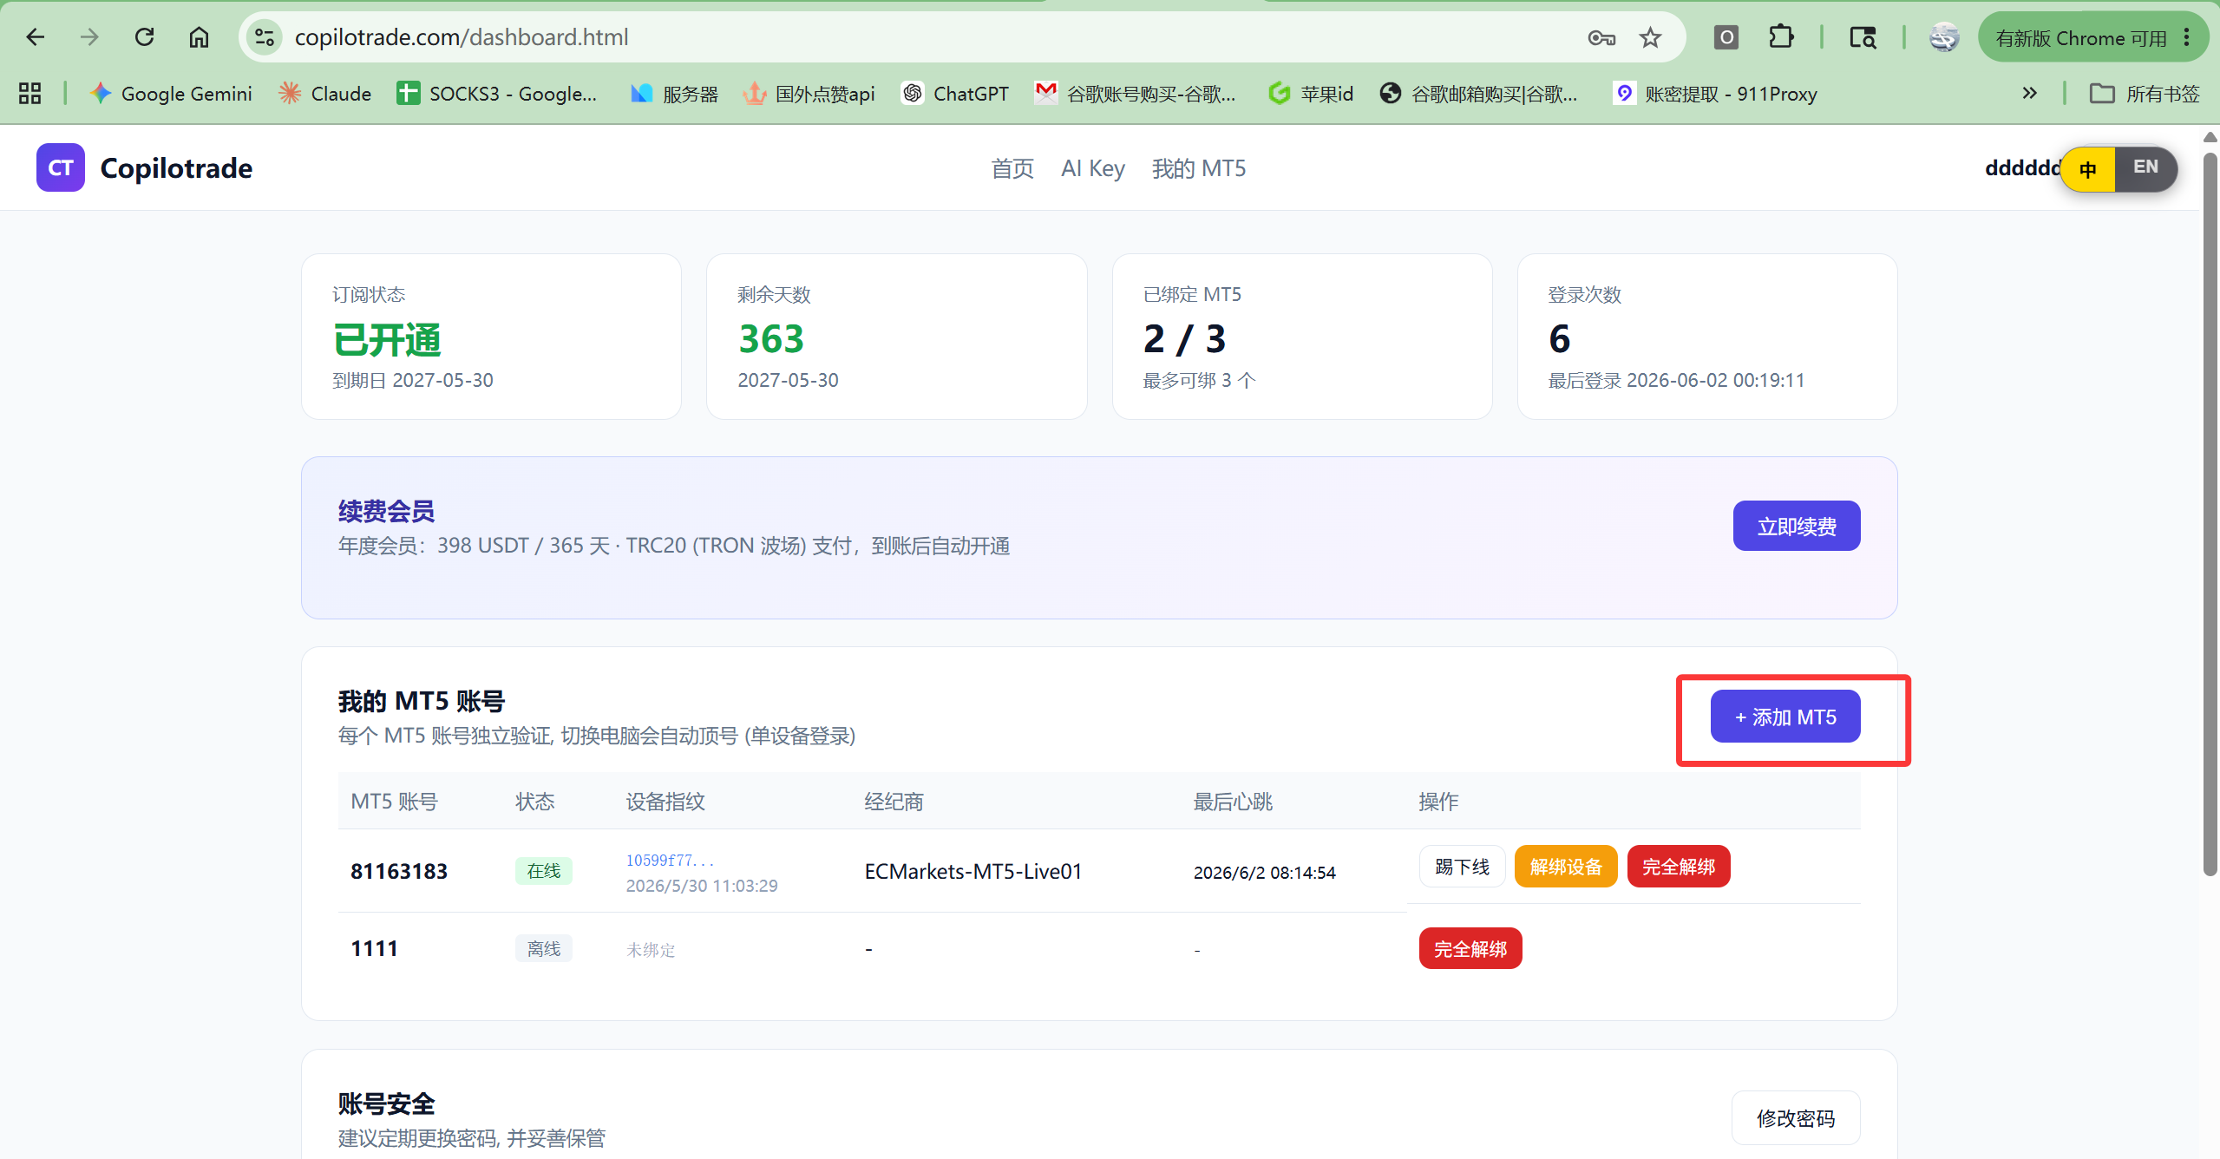Image resolution: width=2220 pixels, height=1159 pixels.
Task: Click the 最后心跳 column header
Action: [1233, 801]
